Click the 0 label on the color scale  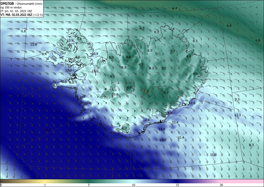point(1,185)
